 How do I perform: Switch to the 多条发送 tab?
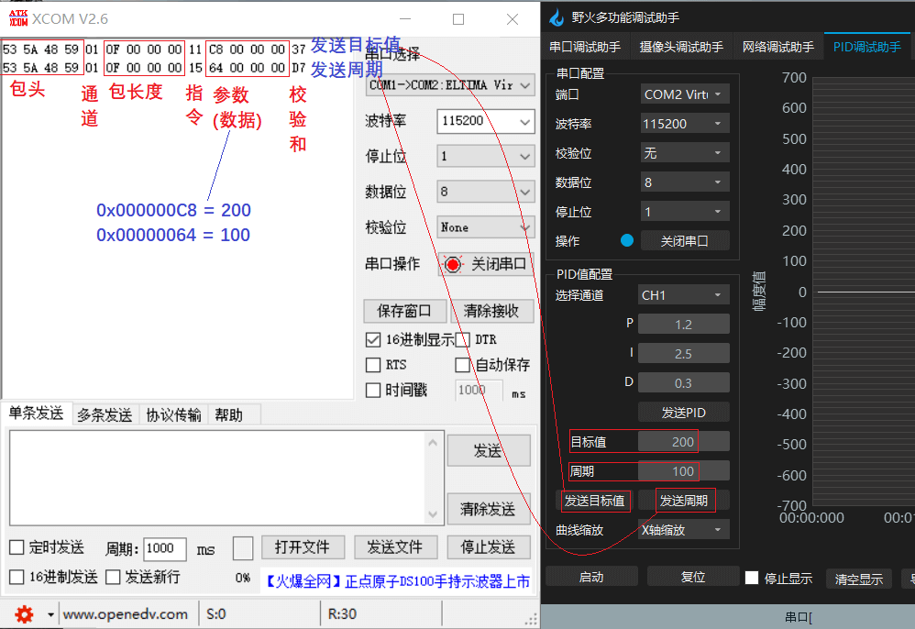click(x=105, y=414)
